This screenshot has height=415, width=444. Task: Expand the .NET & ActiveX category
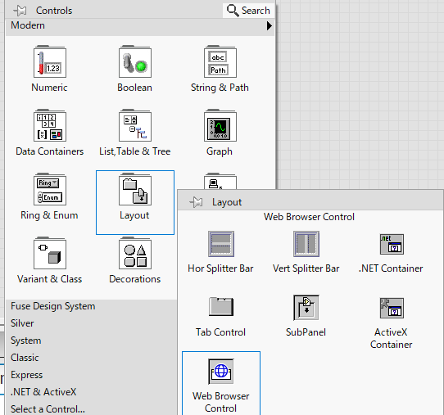pyautogui.click(x=91, y=392)
